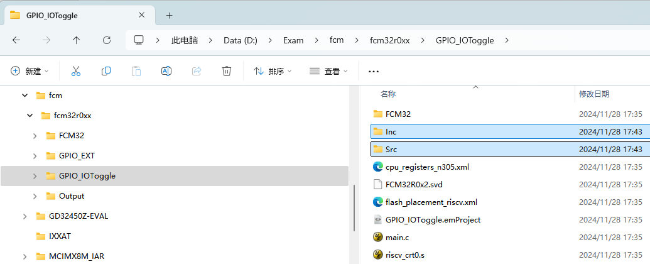Select file name riscv_crt0.s

click(404, 255)
